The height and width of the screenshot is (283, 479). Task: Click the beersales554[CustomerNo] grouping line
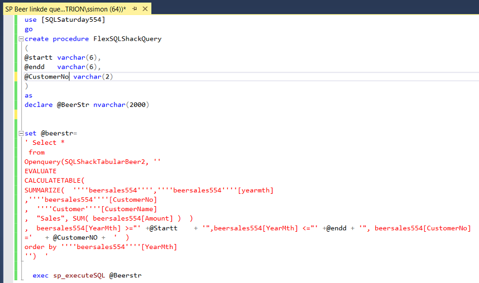[x=91, y=200]
